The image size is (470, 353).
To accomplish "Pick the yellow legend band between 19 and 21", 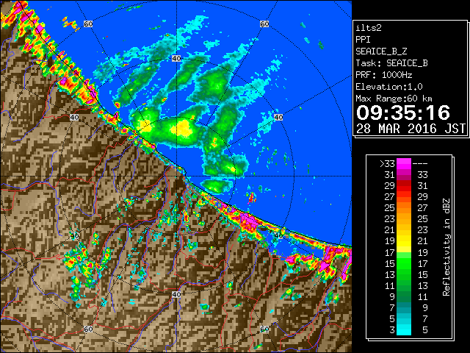I will coord(404,241).
